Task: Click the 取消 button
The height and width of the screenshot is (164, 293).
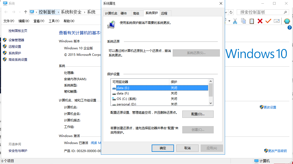Action: point(187,148)
